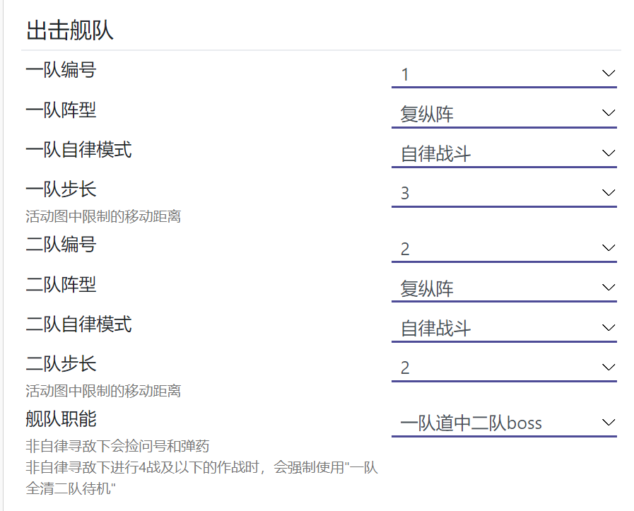The image size is (634, 511).
Task: Open the 一队阵型 dropdown showing 复纵阵
Action: [504, 114]
